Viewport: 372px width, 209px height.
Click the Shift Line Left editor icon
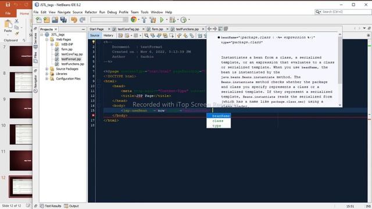(x=200, y=35)
